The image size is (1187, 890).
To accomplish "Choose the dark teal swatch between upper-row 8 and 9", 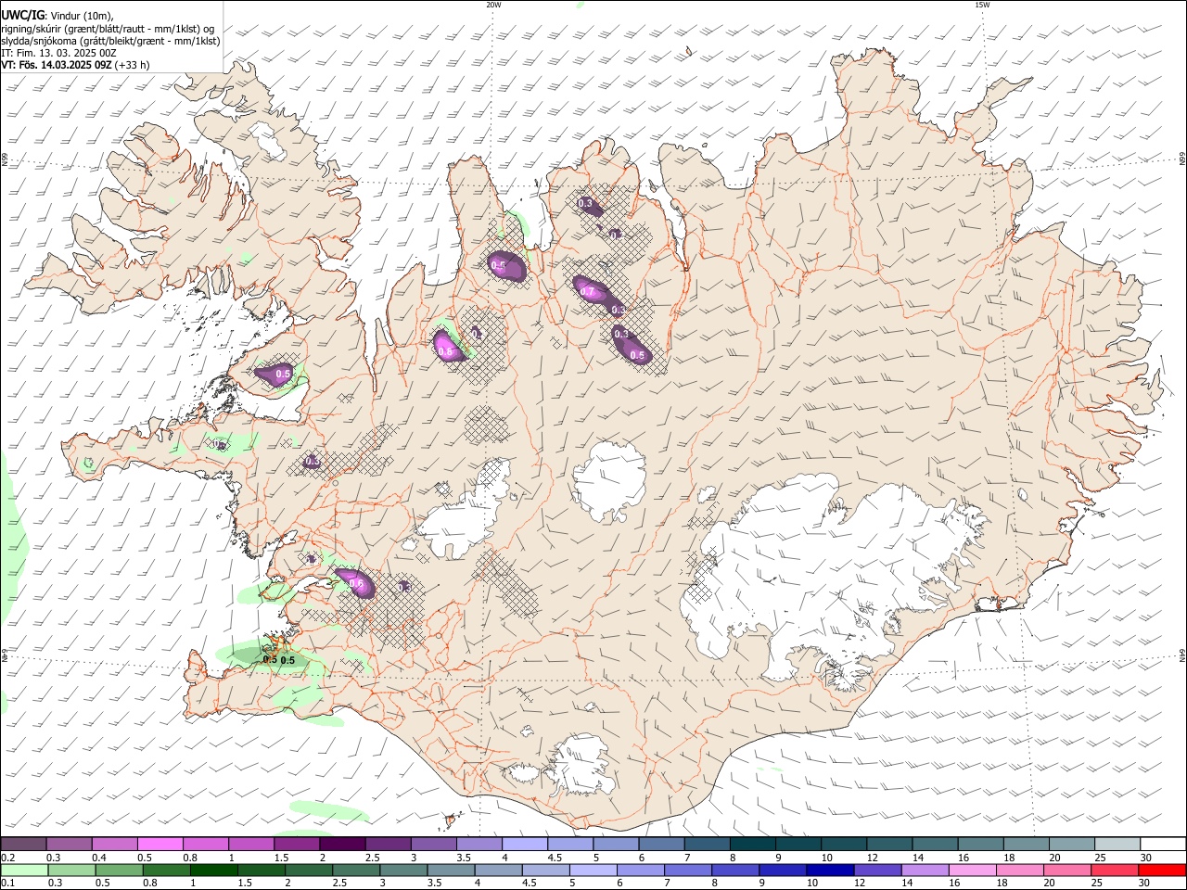I will tap(752, 844).
